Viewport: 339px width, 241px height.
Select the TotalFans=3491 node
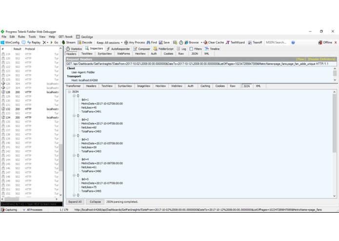click(91, 112)
